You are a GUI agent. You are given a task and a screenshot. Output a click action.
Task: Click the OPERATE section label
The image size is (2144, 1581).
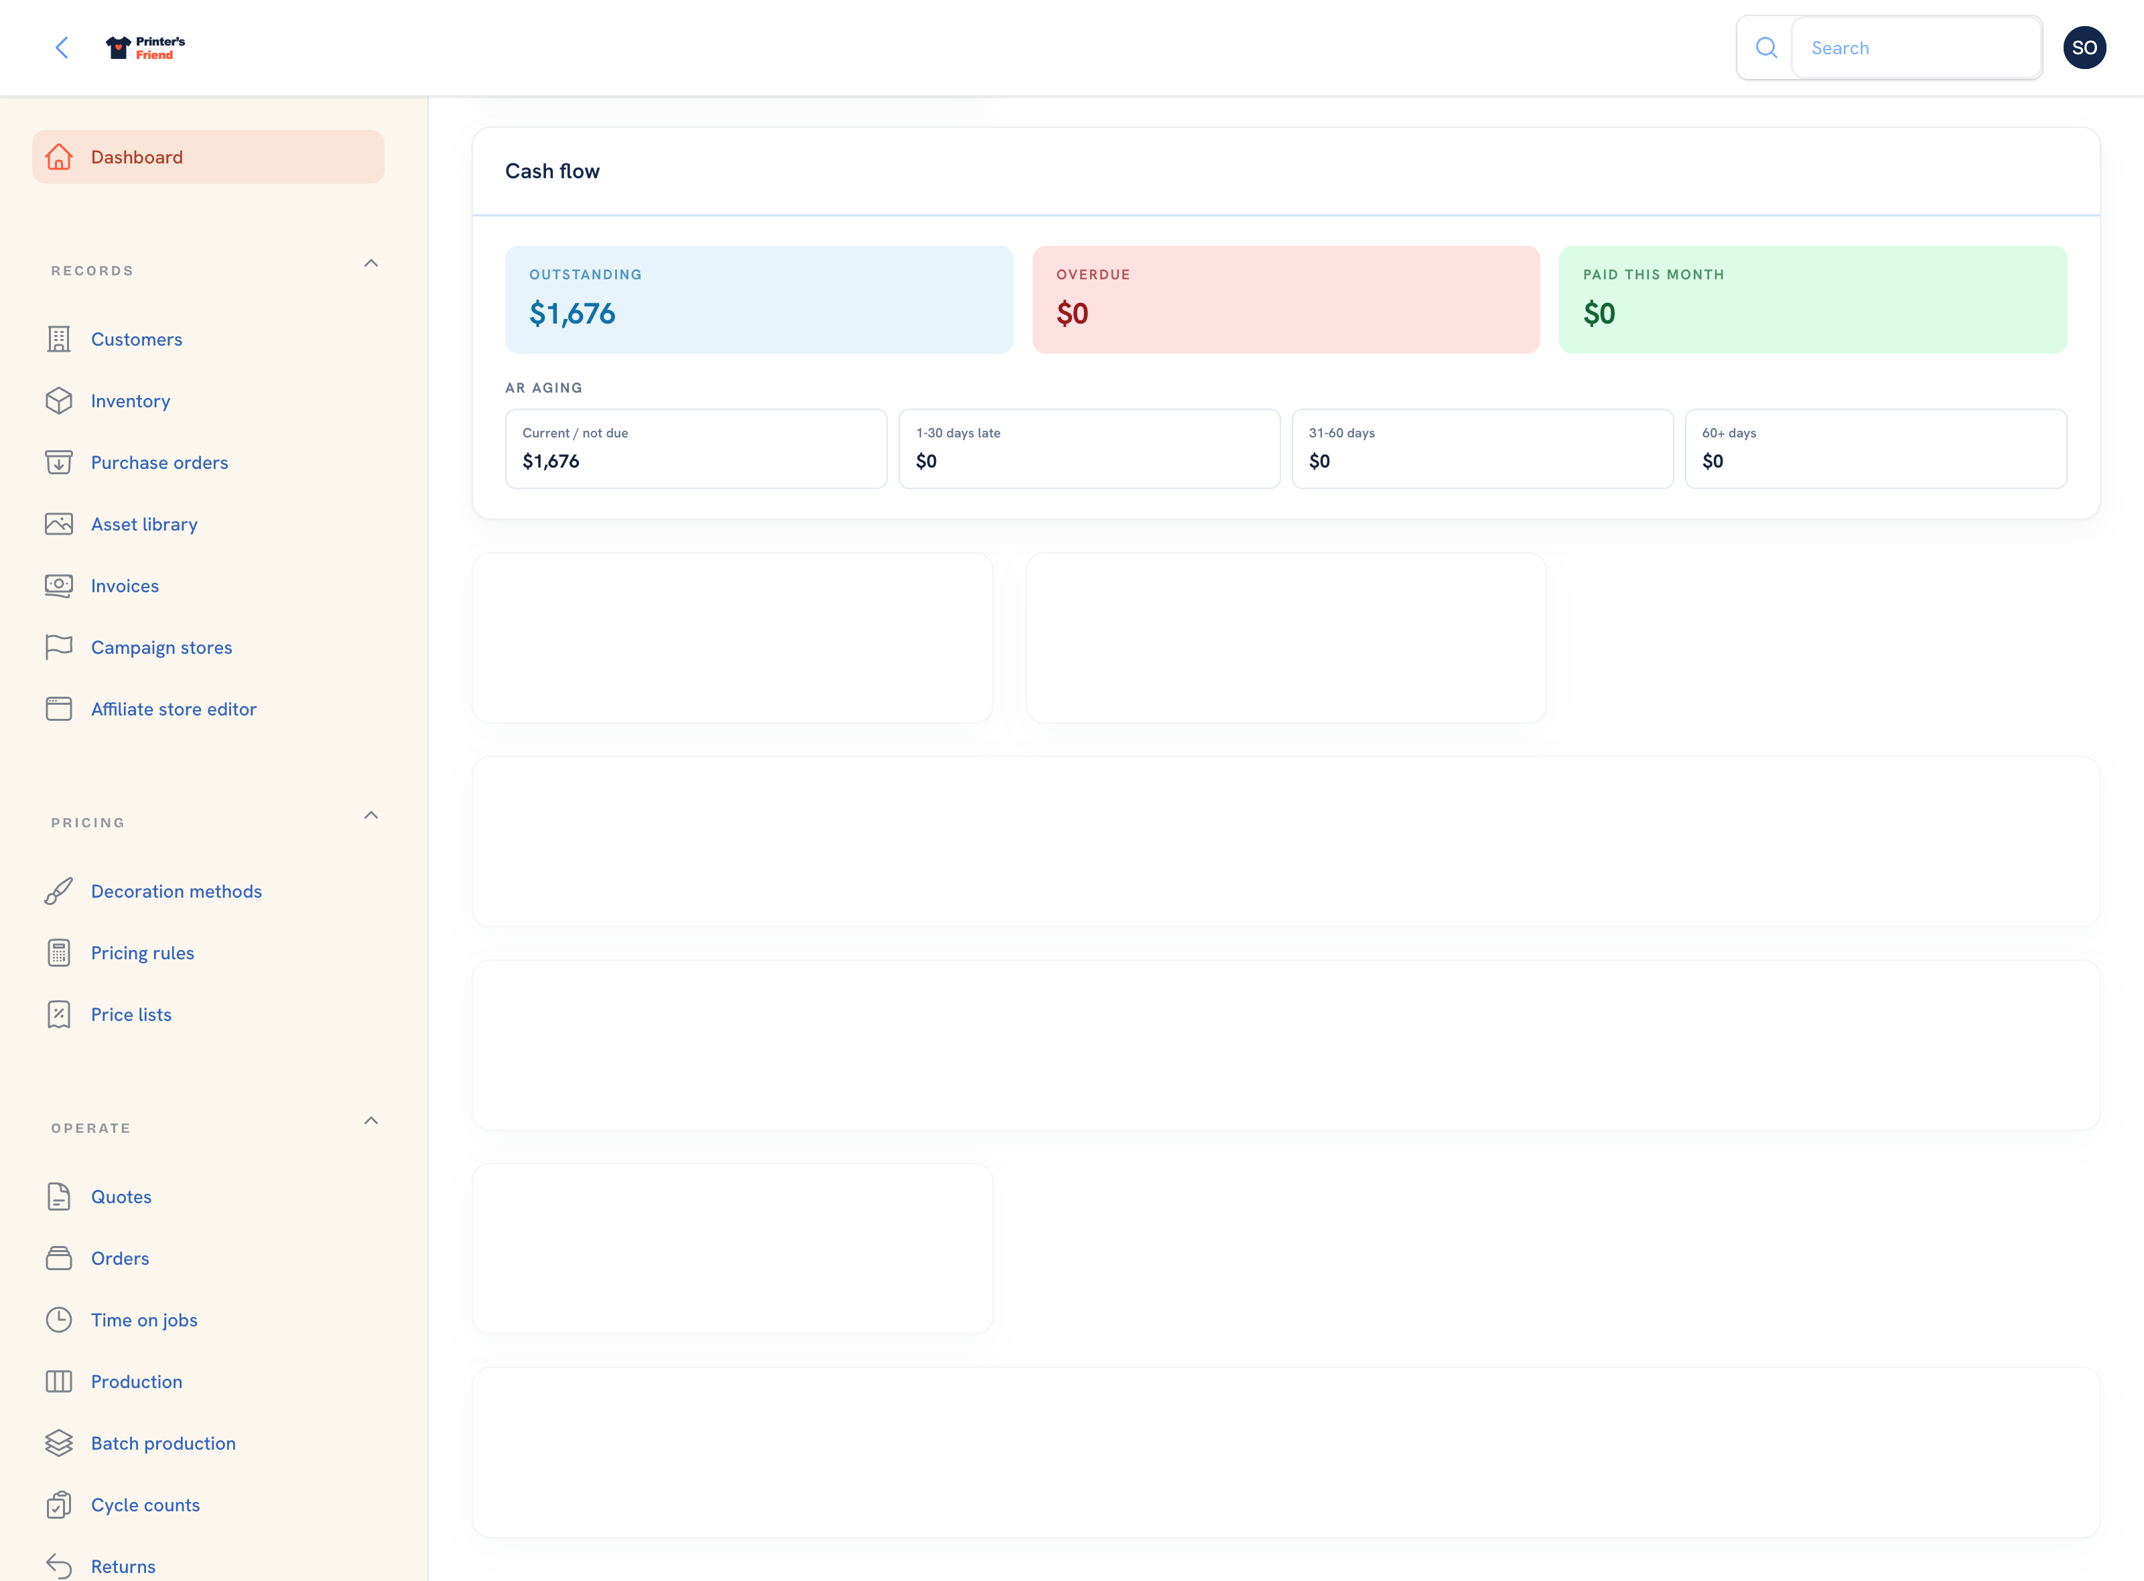91,1128
